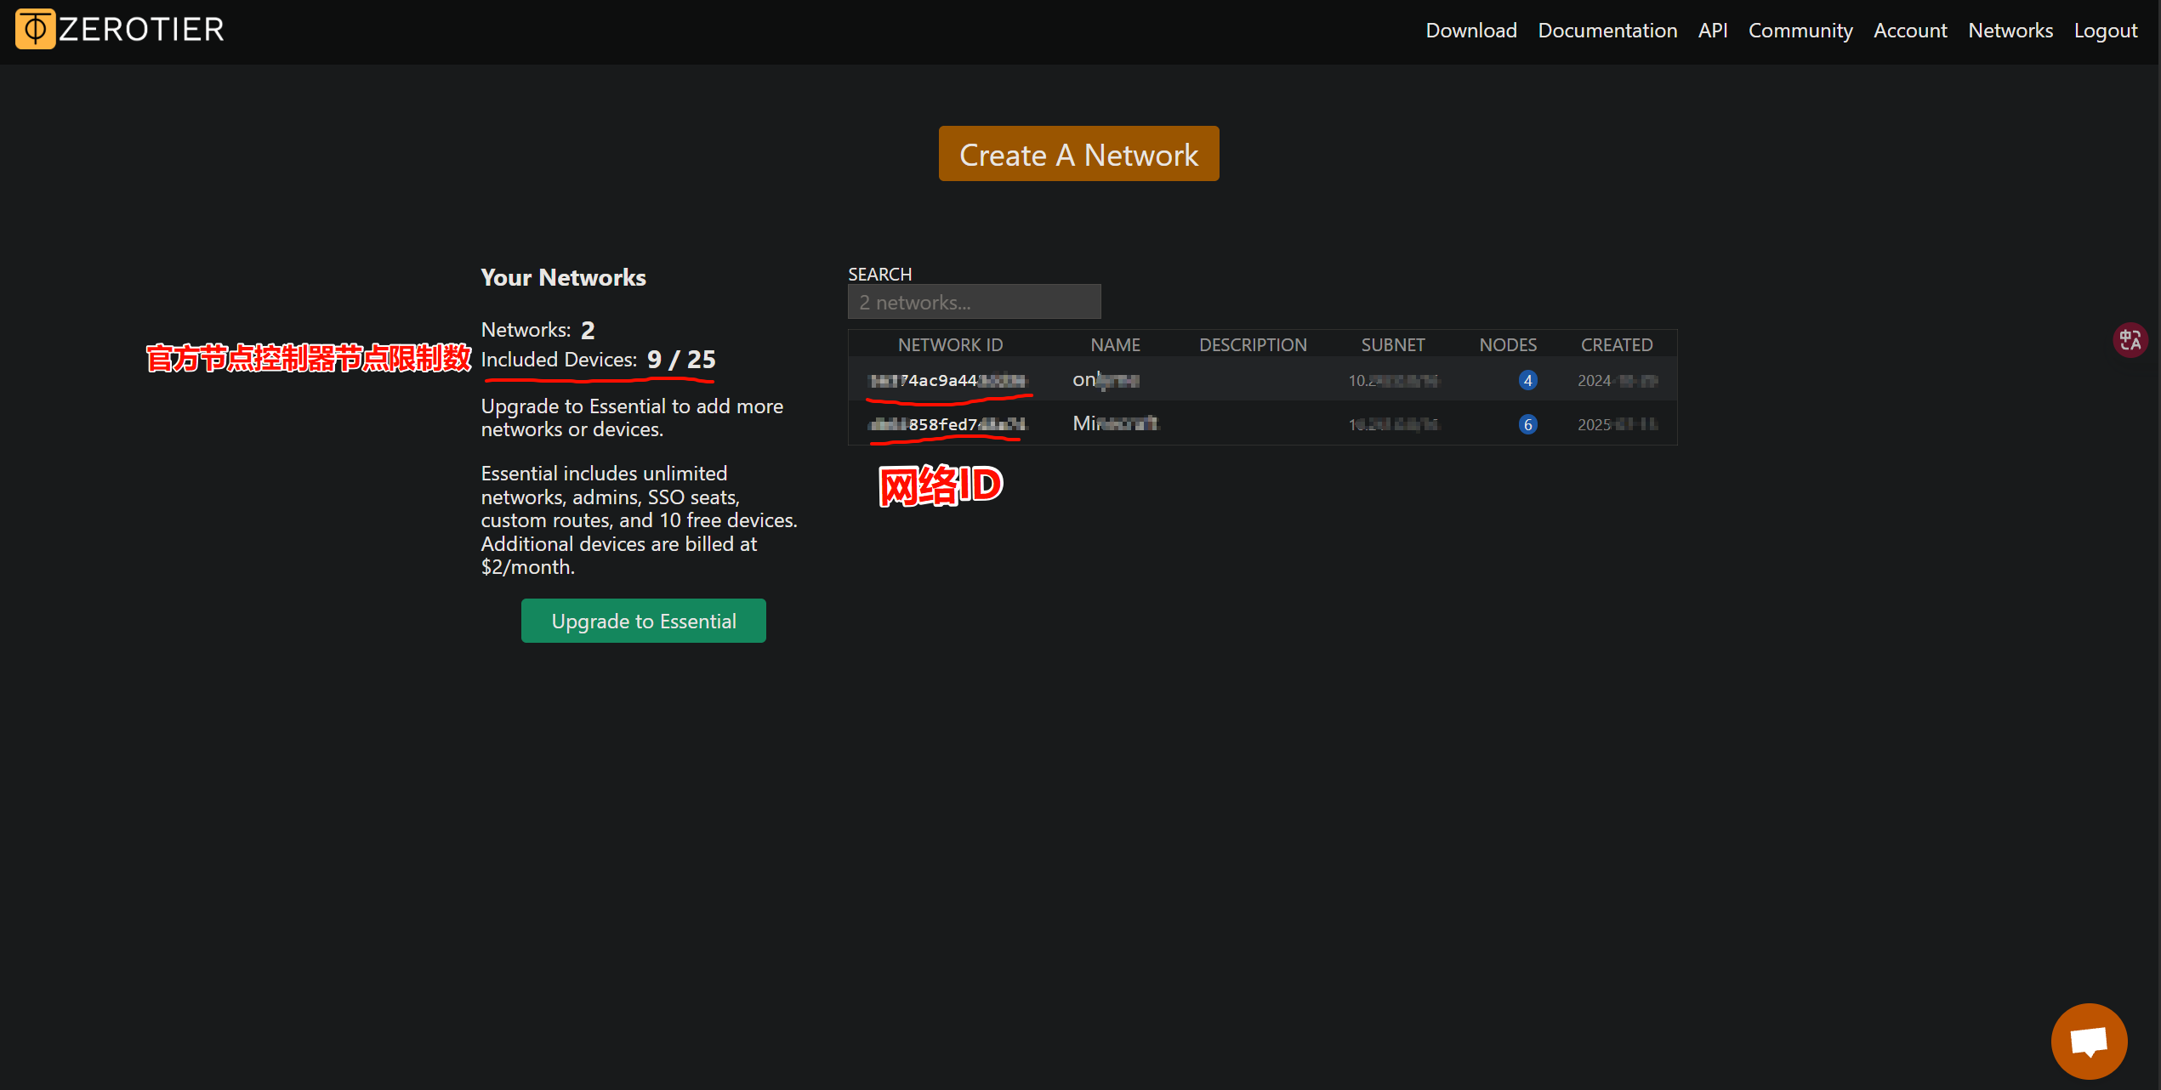
Task: Open the network with ID containing 74ac9a44
Action: (x=947, y=380)
